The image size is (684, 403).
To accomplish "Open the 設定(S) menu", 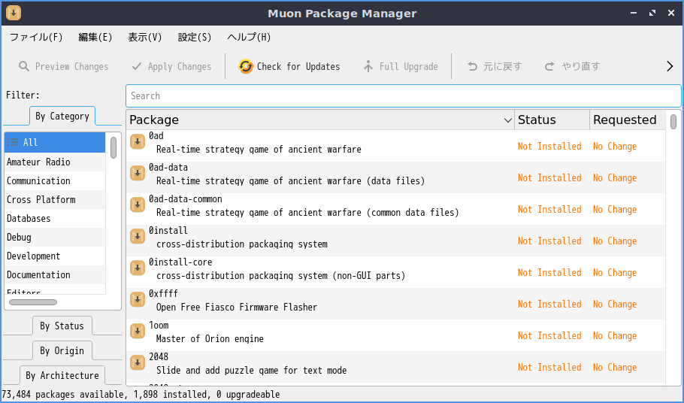I will 195,37.
